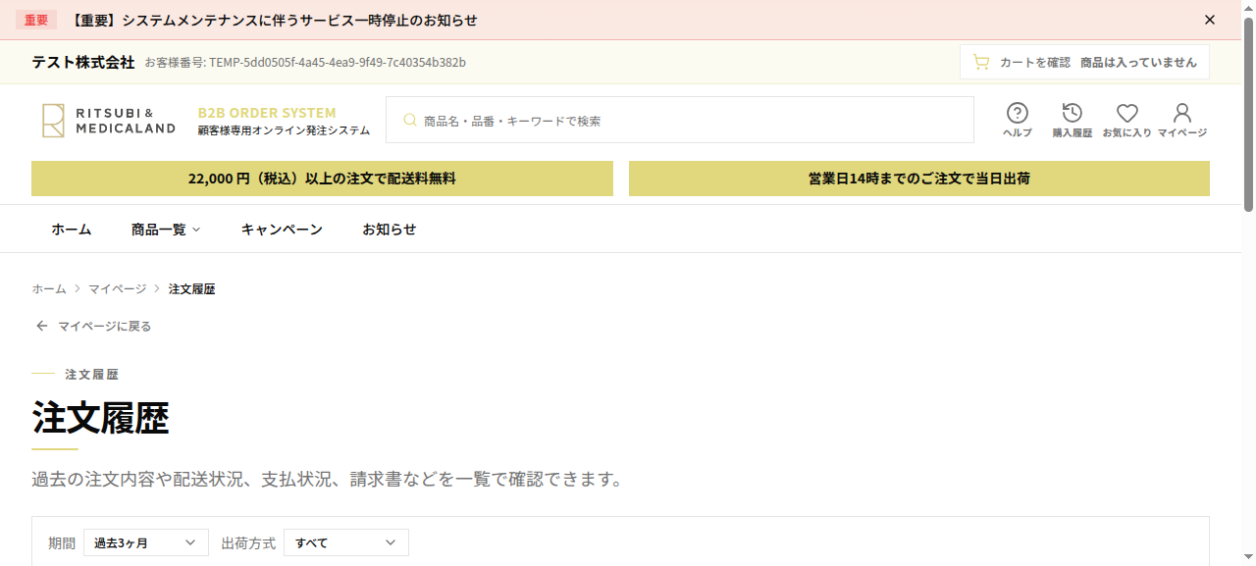Click the search magnifier icon
1256x566 pixels.
[410, 121]
